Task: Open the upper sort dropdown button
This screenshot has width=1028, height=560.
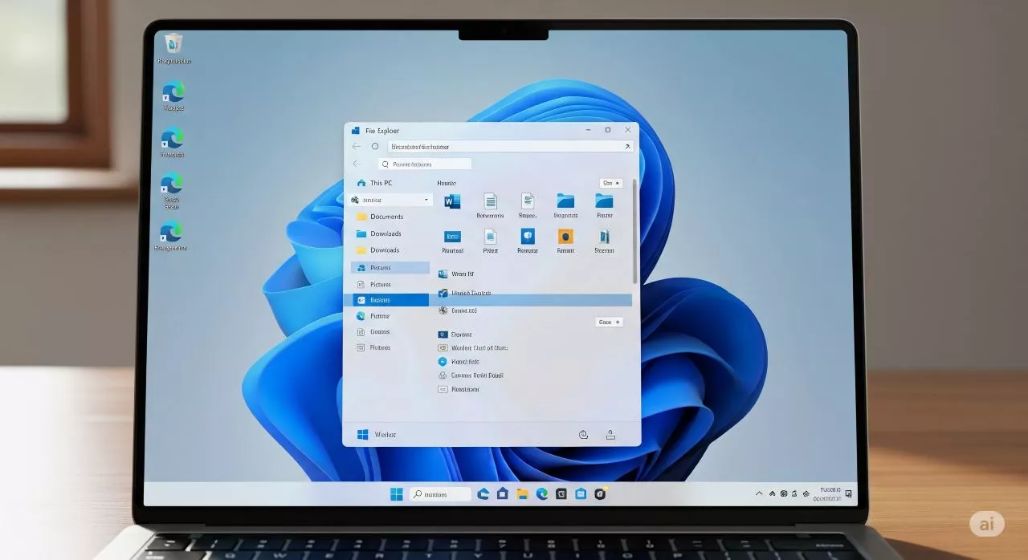Action: 611,183
